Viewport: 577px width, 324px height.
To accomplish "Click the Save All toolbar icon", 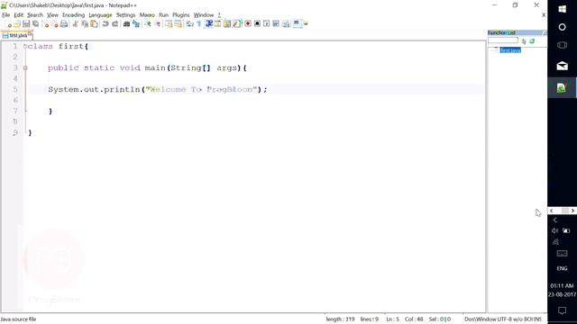I will pyautogui.click(x=36, y=24).
